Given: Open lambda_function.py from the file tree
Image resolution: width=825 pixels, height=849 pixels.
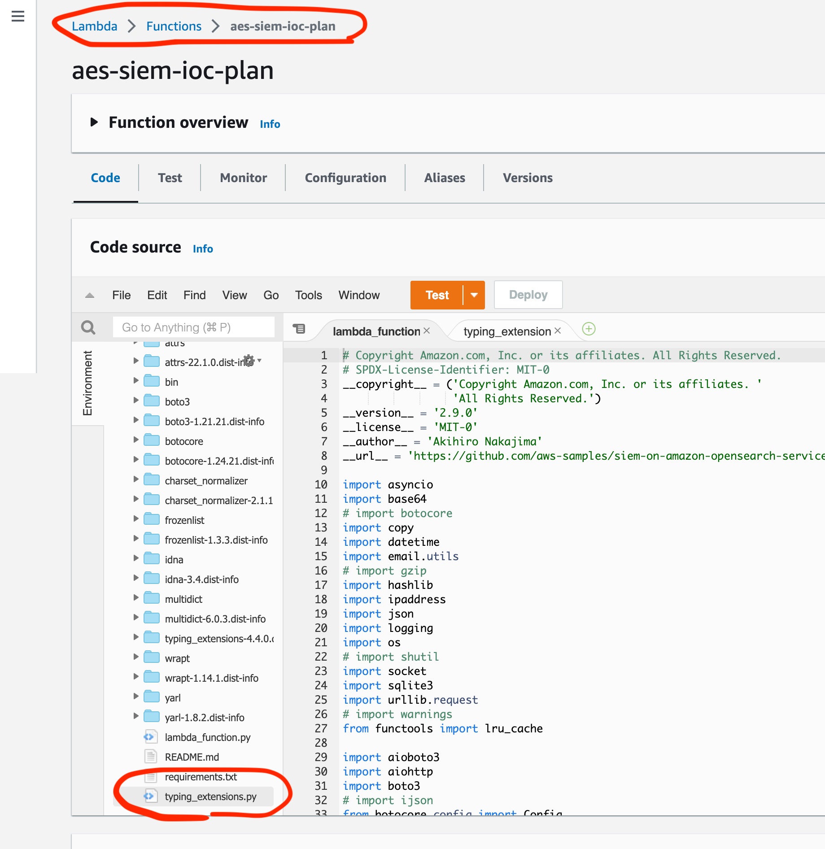Looking at the screenshot, I should 206,737.
